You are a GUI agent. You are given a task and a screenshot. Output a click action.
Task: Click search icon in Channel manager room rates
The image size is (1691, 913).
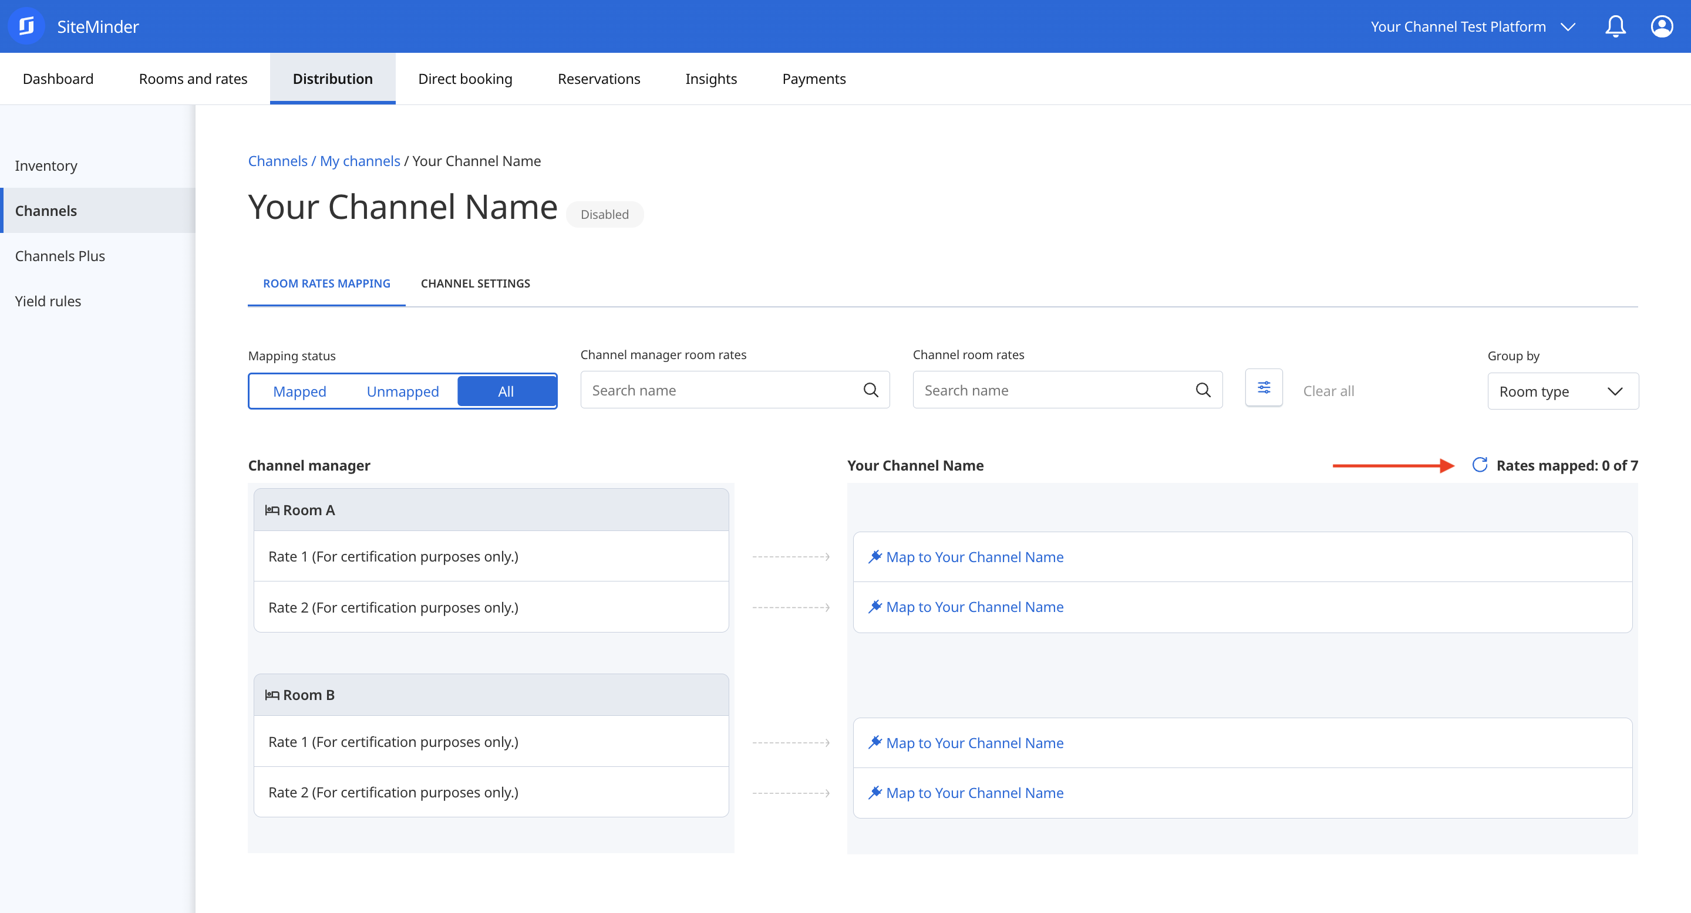point(870,390)
